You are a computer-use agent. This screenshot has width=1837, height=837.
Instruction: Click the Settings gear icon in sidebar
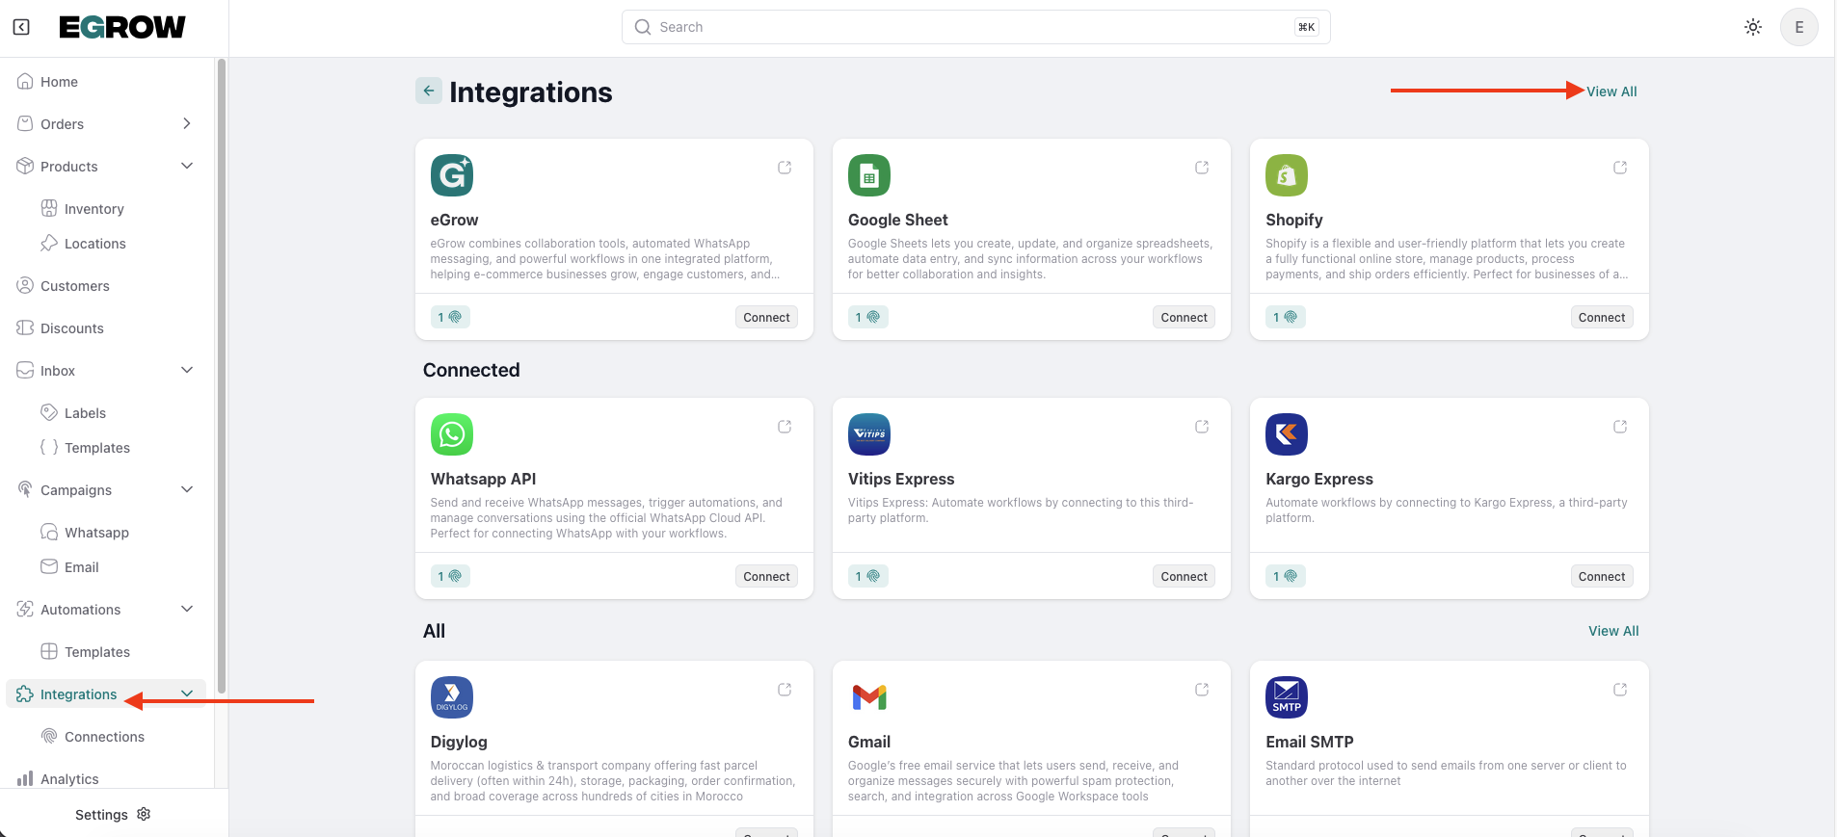144,814
